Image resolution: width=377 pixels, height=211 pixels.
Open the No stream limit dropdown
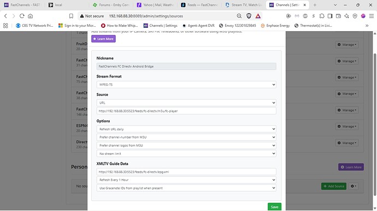click(x=186, y=154)
